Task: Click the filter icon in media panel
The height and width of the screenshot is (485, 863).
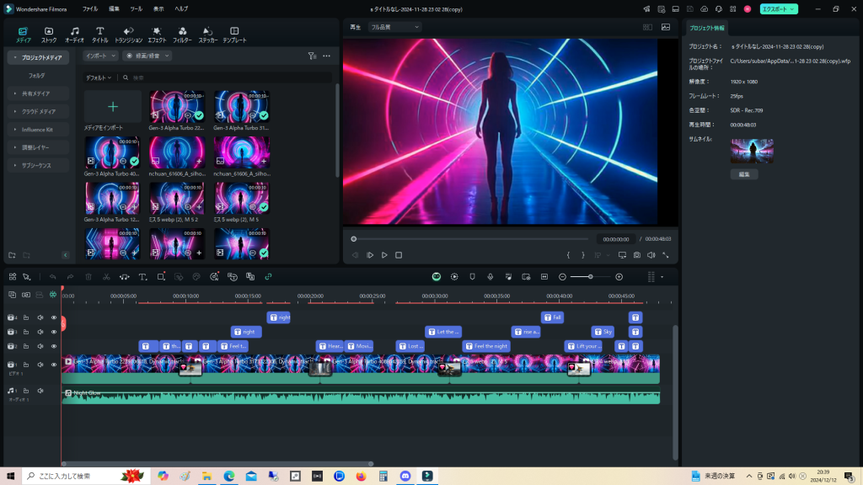Action: coord(312,56)
